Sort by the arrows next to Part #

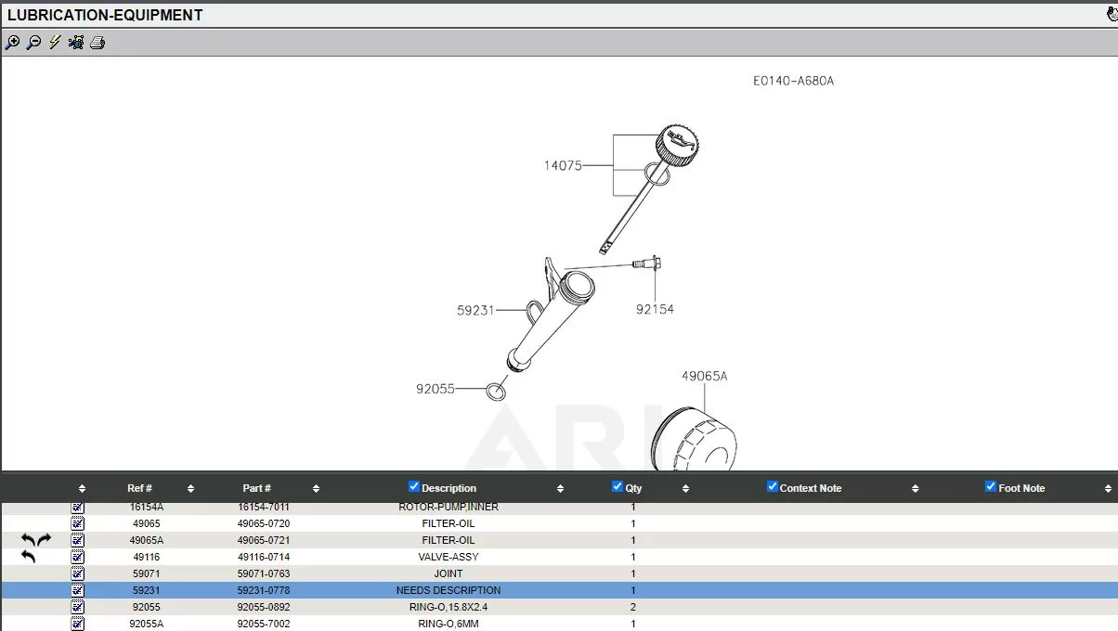316,489
